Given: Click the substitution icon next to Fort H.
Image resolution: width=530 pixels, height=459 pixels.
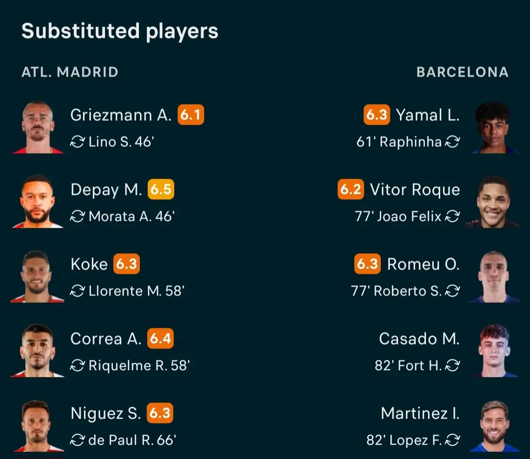Looking at the screenshot, I should coord(452,366).
